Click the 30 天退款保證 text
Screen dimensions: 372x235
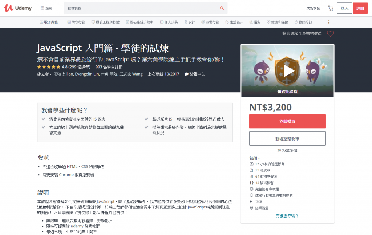click(x=287, y=151)
